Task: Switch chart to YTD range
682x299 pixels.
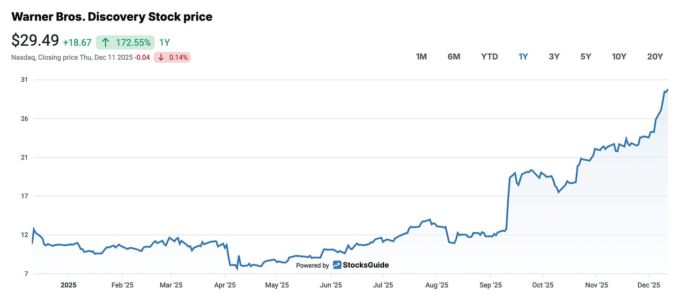Action: click(x=489, y=57)
